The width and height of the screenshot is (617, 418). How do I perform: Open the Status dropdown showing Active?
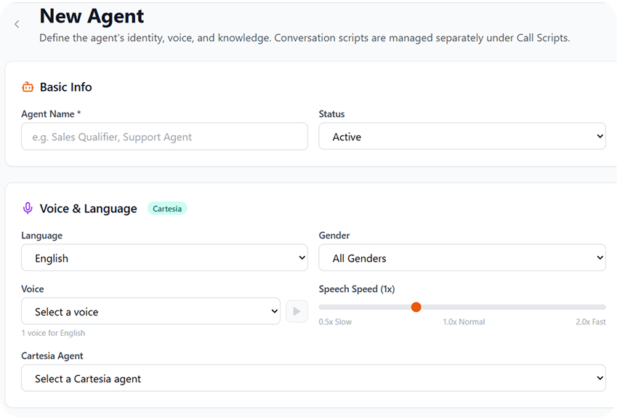point(462,136)
